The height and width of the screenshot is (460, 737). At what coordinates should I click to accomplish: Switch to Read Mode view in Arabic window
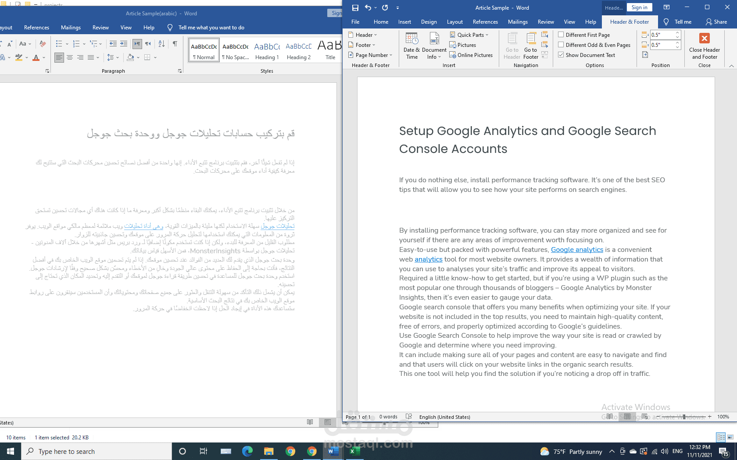pyautogui.click(x=310, y=422)
